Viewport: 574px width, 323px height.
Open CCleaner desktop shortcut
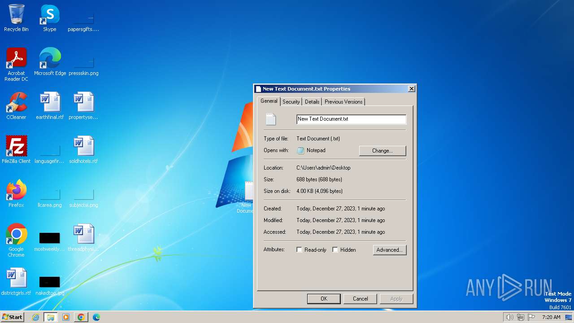[x=16, y=106]
